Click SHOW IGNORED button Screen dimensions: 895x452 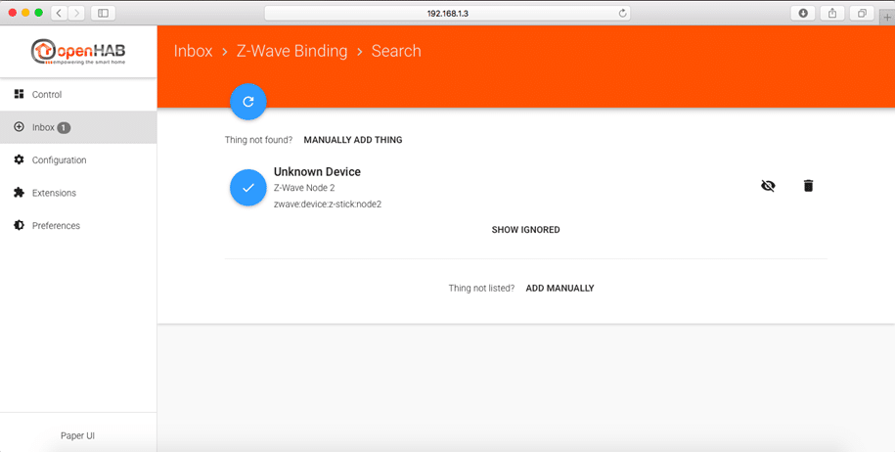(525, 229)
